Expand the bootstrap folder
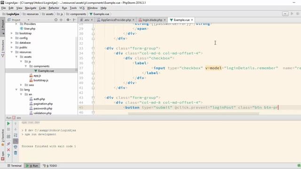This screenshot has width=301, height=169. [x=12, y=33]
